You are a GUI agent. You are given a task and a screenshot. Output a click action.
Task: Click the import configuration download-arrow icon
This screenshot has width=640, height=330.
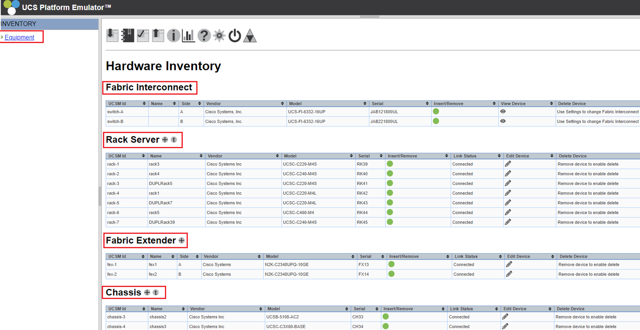pos(112,36)
